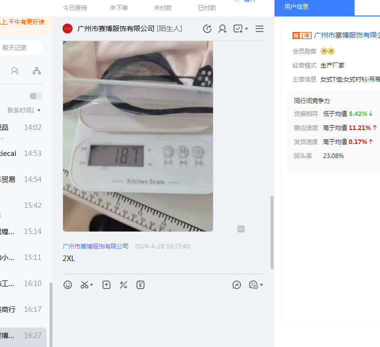This screenshot has width=380, height=347.
Task: Select the scissors screenshot tool
Action: tap(84, 284)
